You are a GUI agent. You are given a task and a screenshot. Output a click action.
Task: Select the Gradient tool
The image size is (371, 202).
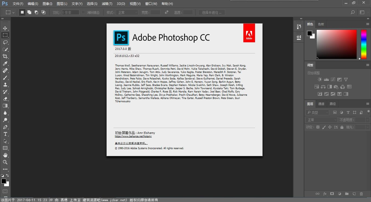(x=5, y=106)
